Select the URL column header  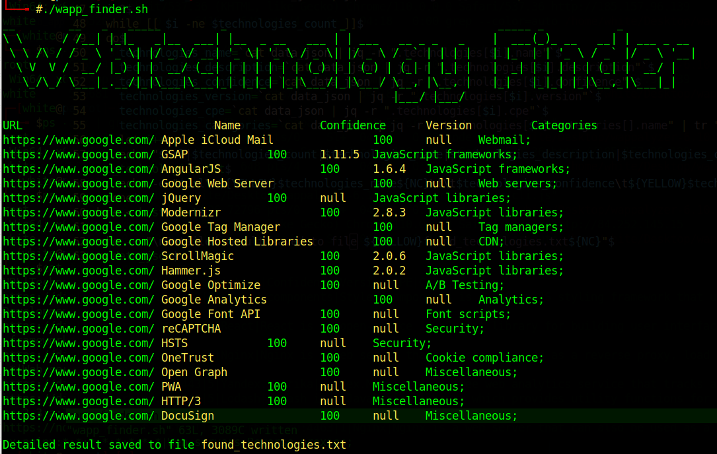coord(13,125)
